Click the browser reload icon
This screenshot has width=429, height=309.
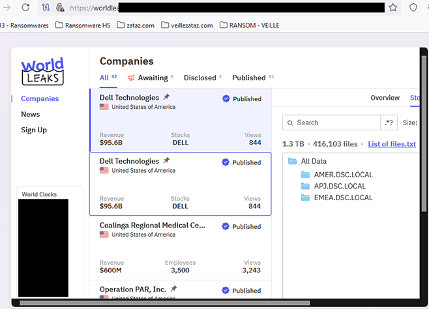tap(25, 7)
